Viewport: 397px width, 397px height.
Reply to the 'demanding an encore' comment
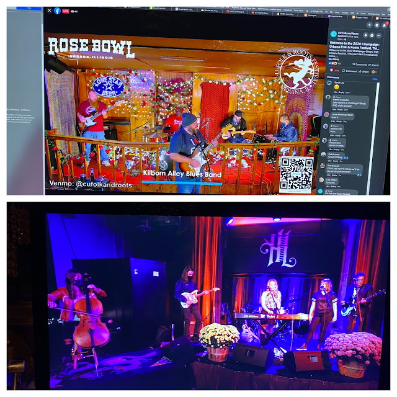click(335, 175)
